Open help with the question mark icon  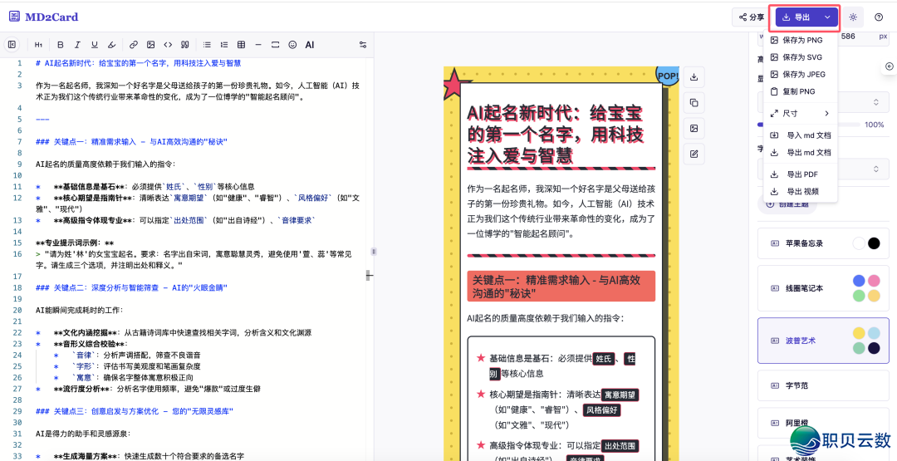[879, 17]
